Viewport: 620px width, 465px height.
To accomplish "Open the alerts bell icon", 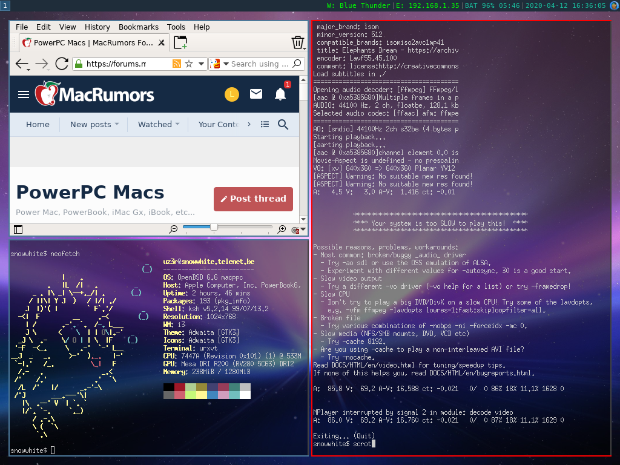I will tap(280, 94).
